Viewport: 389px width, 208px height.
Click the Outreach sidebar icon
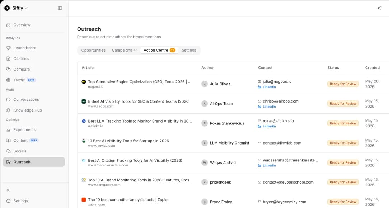coord(8,162)
